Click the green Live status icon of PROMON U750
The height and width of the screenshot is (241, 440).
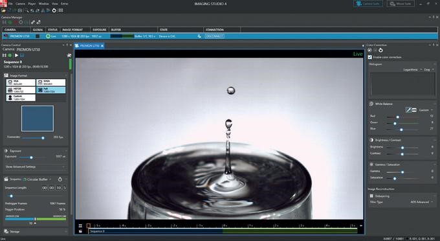pyautogui.click(x=48, y=36)
